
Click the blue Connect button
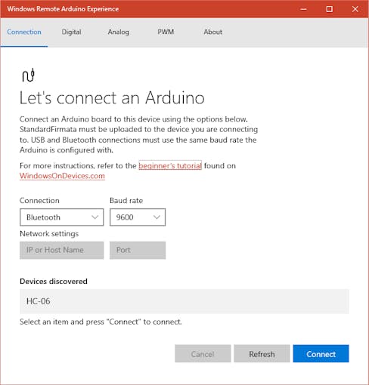[x=321, y=353]
